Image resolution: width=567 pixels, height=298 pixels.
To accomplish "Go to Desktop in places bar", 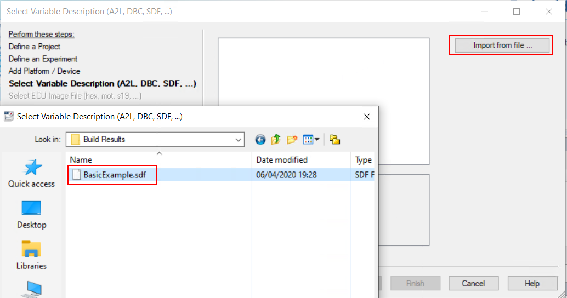I will (x=31, y=214).
